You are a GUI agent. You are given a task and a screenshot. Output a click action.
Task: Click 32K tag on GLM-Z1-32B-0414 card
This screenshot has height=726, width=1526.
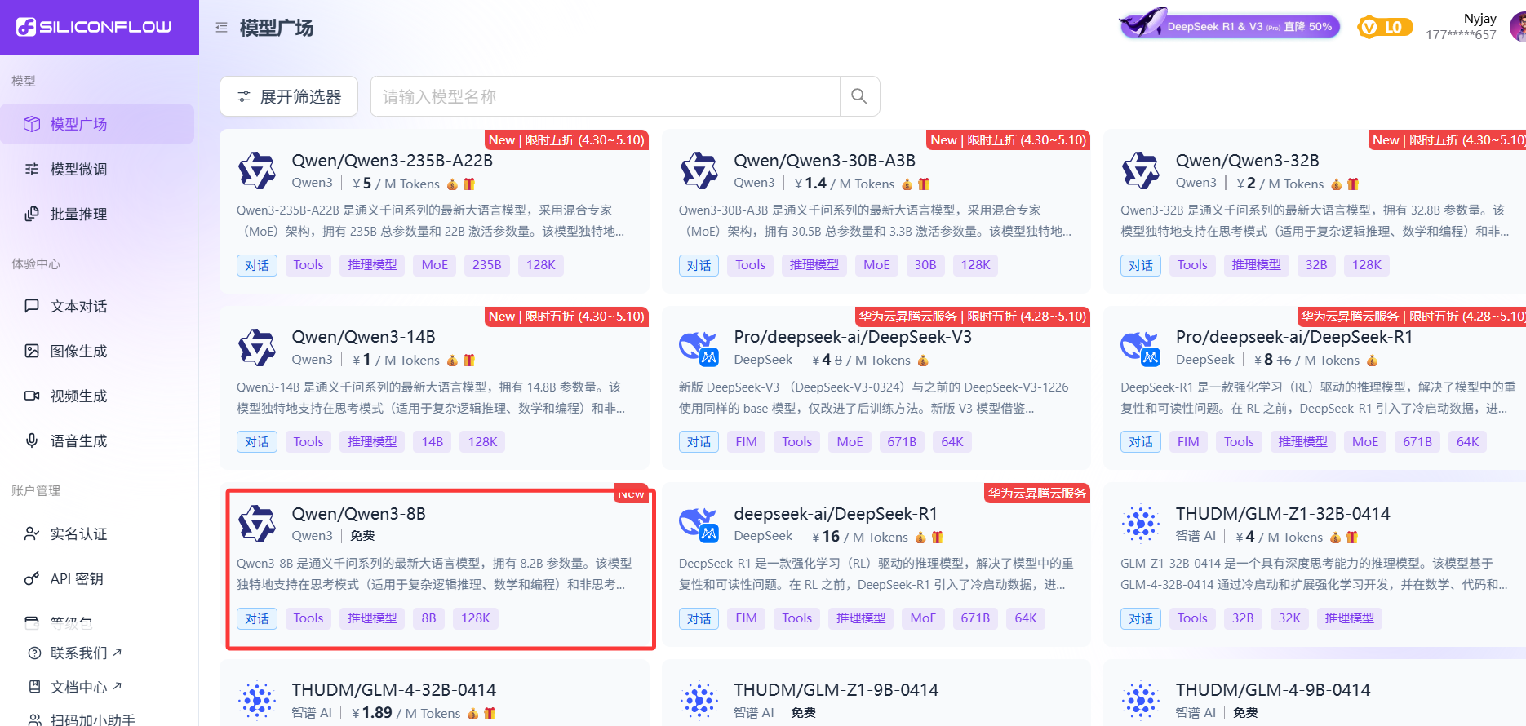pos(1289,618)
